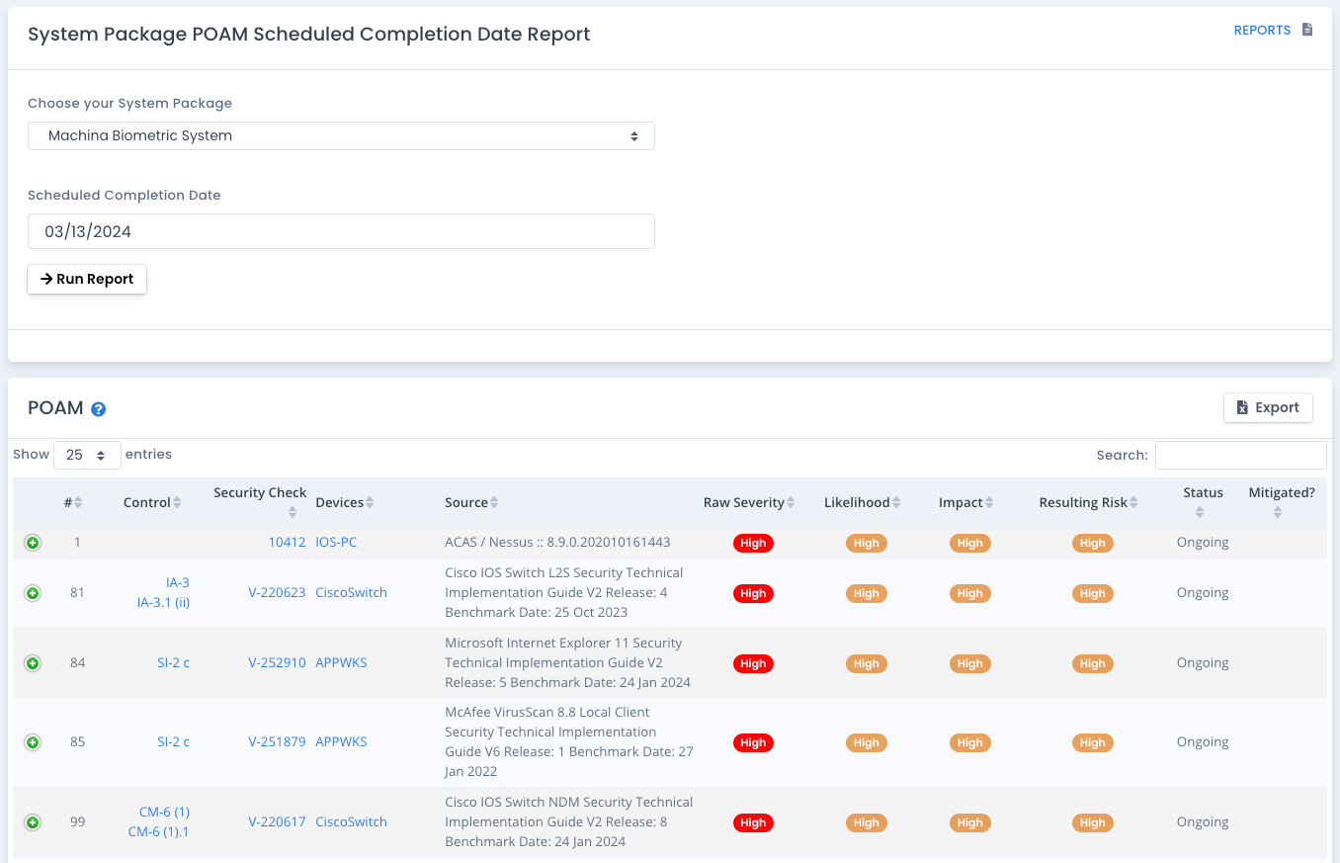Open the IOS-PC device link
Screen dimensions: 1340x863
point(336,542)
